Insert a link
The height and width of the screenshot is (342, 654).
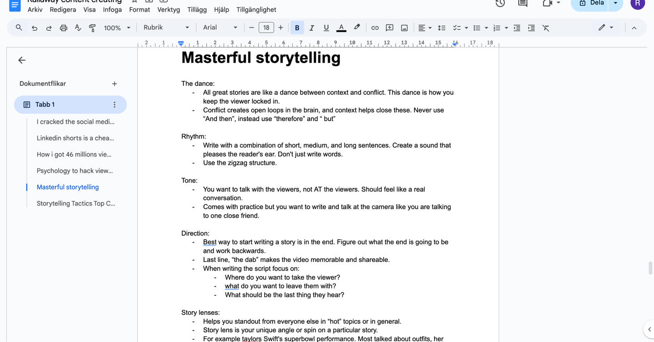(375, 28)
